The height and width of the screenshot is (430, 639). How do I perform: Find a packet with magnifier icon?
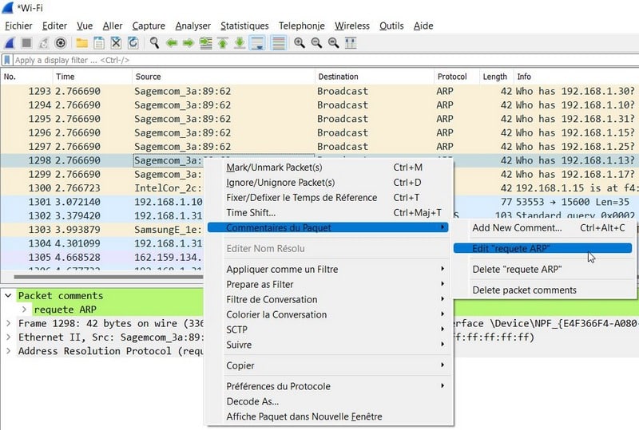click(x=154, y=43)
